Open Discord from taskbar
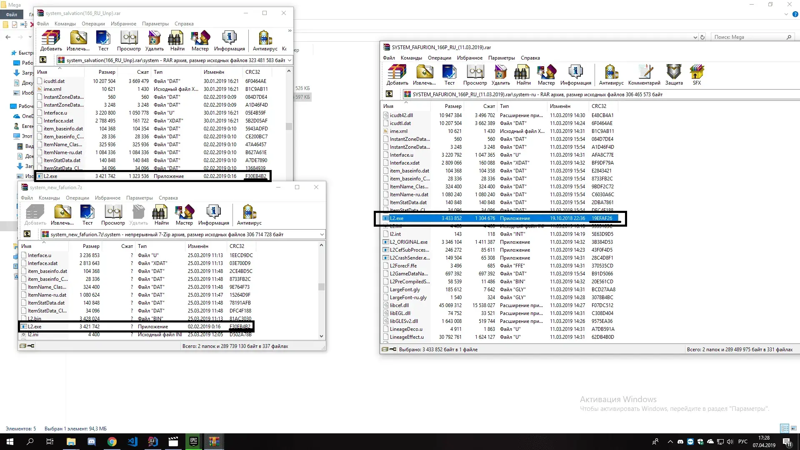The image size is (800, 450). point(92,442)
